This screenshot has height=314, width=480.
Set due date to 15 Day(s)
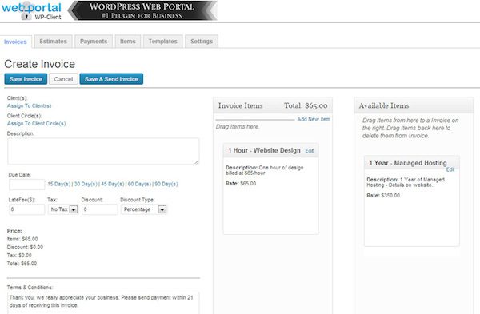coord(58,184)
